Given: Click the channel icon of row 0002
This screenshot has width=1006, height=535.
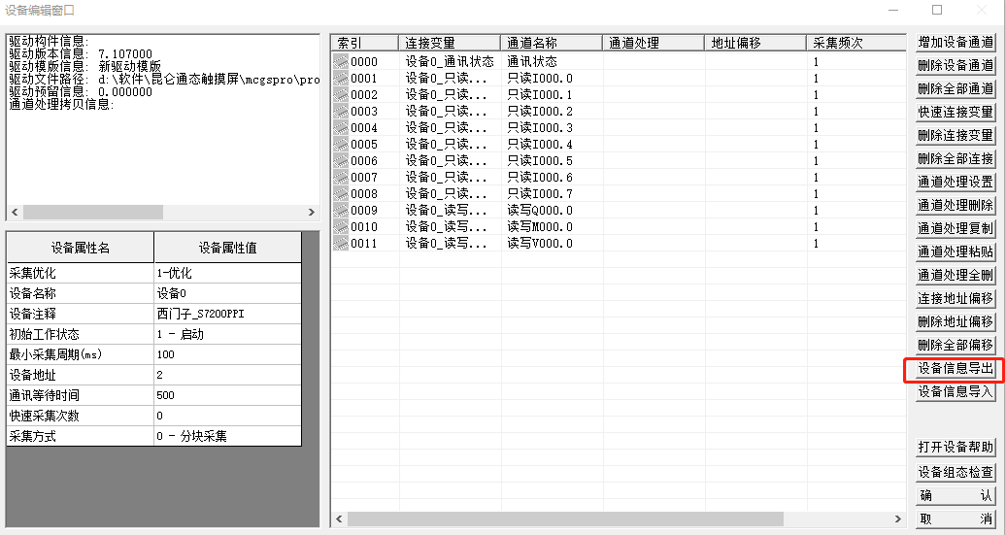Looking at the screenshot, I should (x=341, y=95).
